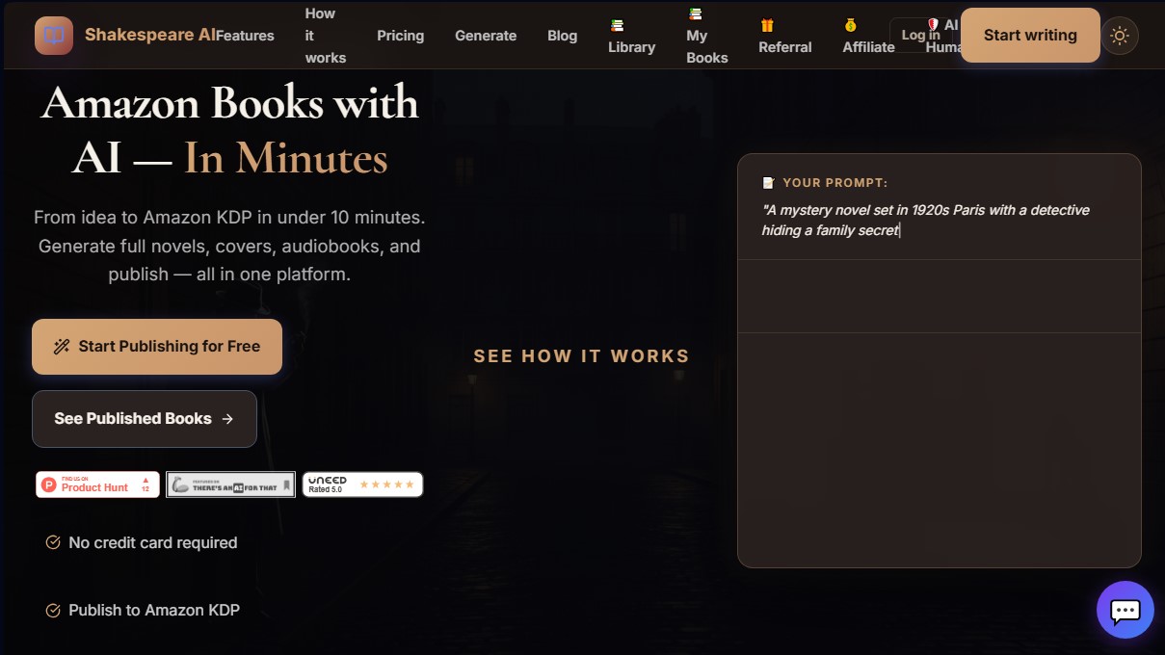Image resolution: width=1165 pixels, height=655 pixels.
Task: Open the Features nav item
Action: click(245, 36)
